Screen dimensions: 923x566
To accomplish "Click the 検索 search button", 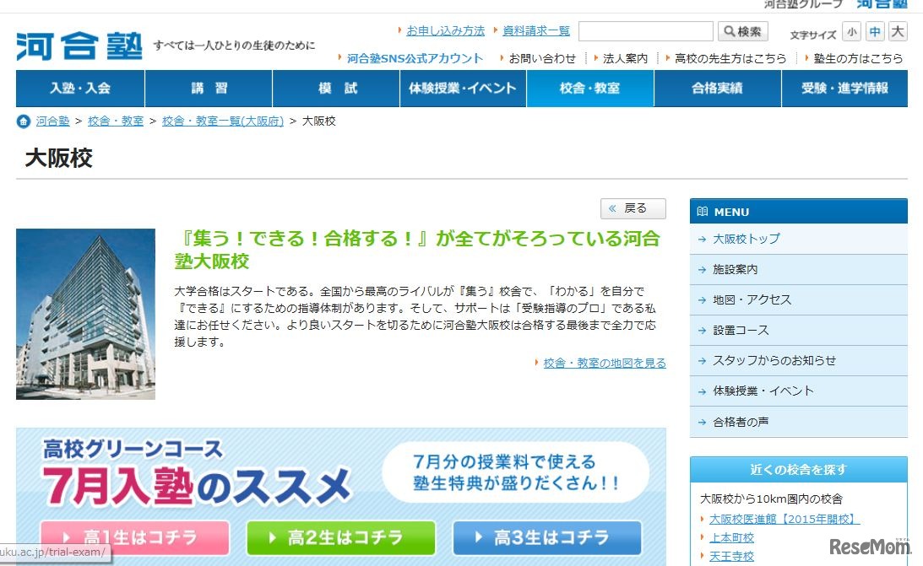I will tap(742, 31).
